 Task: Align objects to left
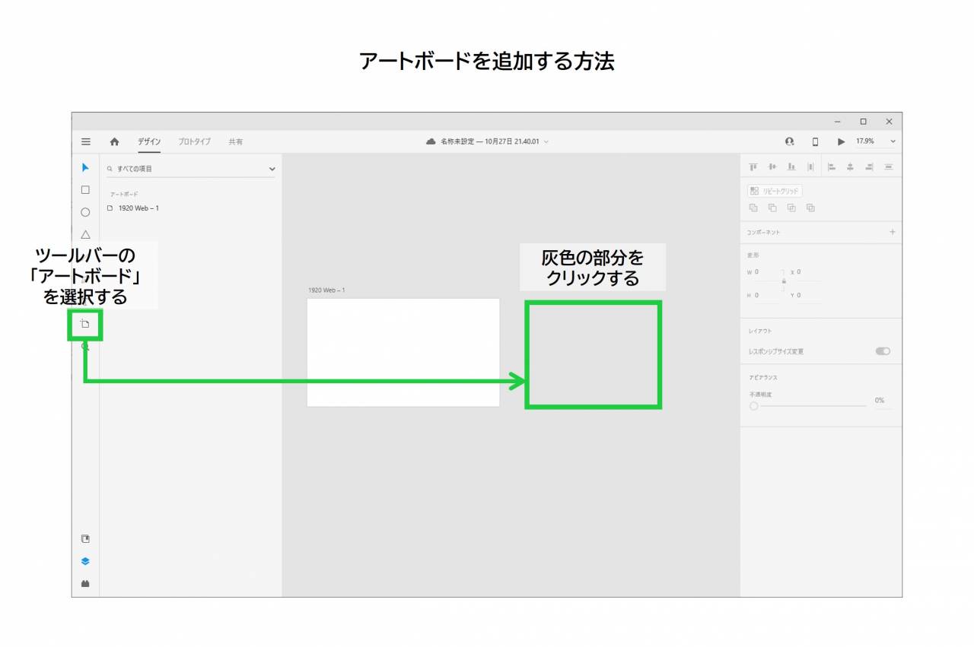tap(832, 167)
